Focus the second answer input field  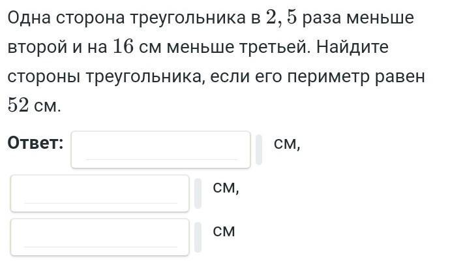point(100,193)
